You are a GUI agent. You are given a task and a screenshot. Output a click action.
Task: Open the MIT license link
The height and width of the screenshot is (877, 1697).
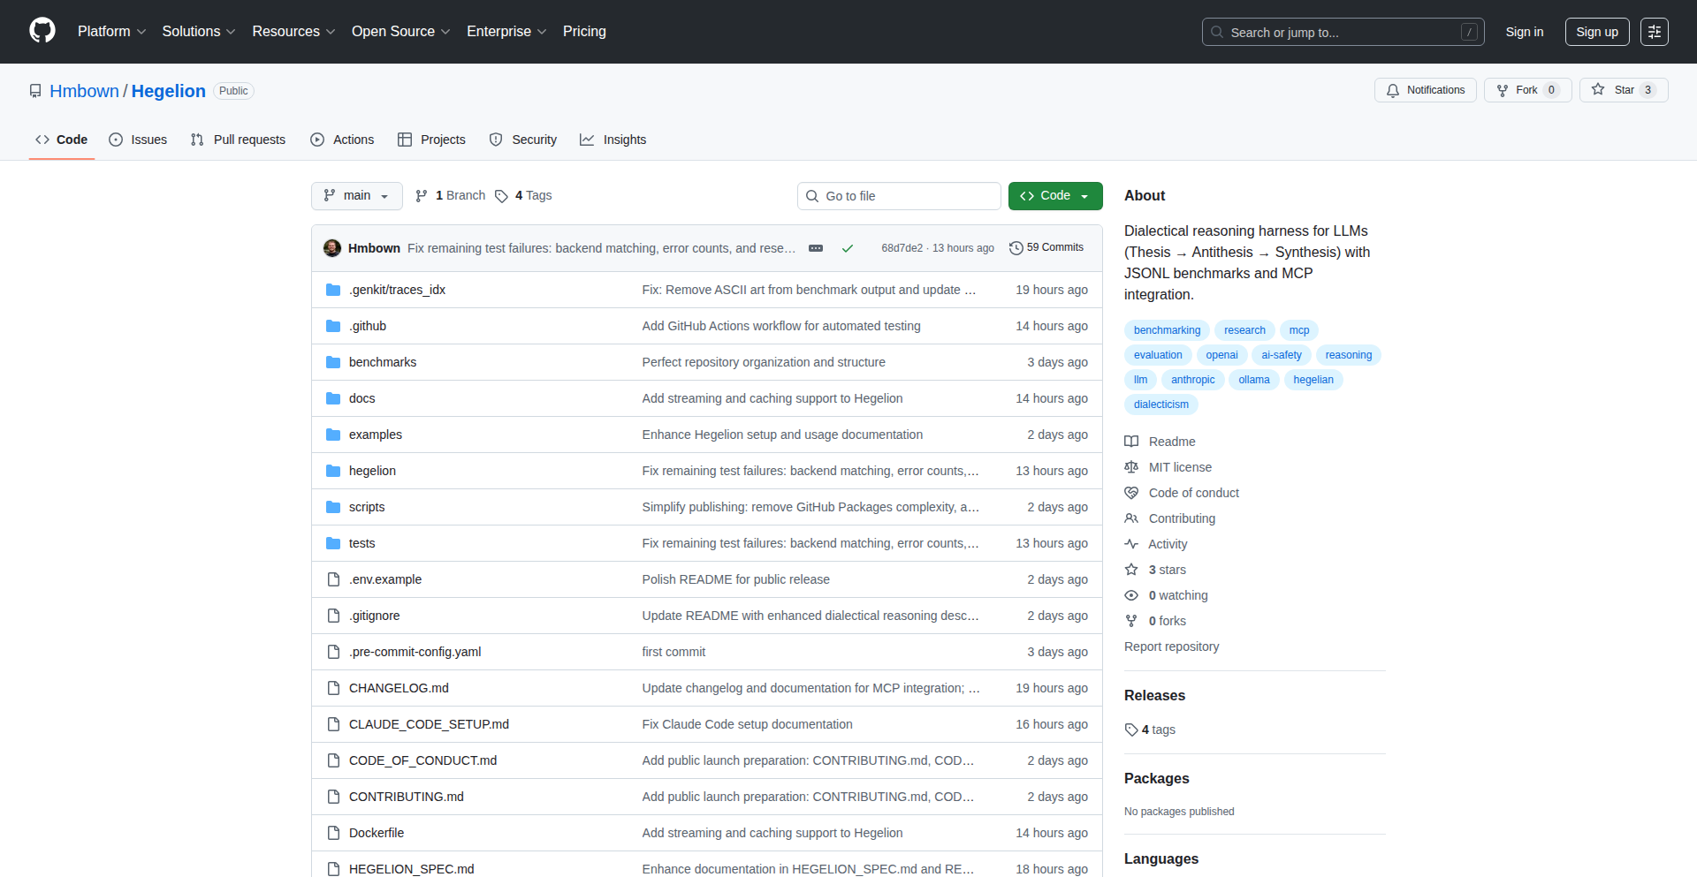[x=1179, y=467]
